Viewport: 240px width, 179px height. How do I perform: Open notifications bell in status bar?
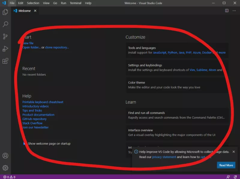pos(235,177)
